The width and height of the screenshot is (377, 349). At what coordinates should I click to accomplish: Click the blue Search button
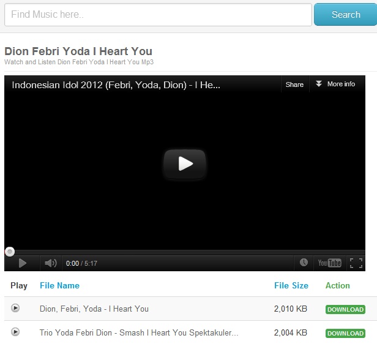click(346, 15)
